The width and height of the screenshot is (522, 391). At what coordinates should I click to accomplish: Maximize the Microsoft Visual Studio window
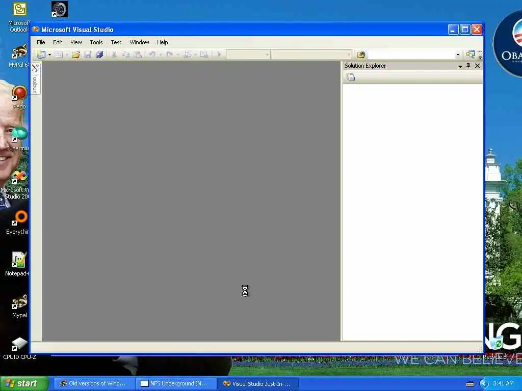click(x=465, y=30)
